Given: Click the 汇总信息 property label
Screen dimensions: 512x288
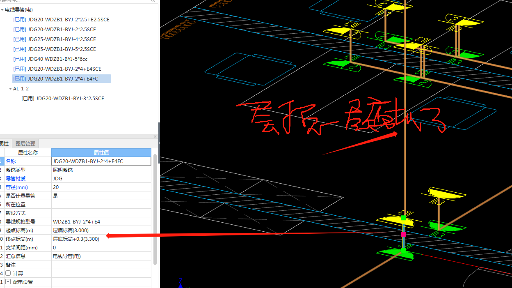Looking at the screenshot, I should tap(16, 256).
